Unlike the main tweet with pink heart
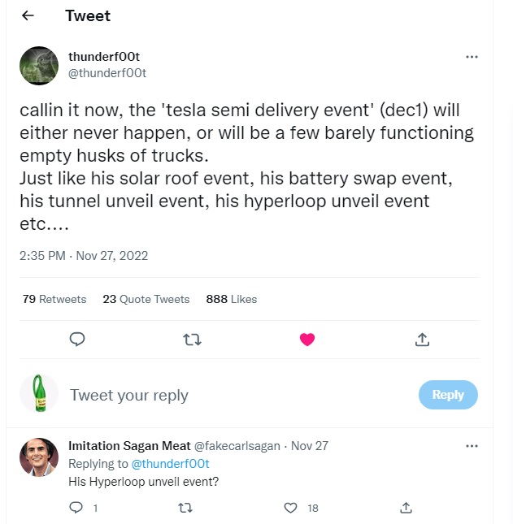The image size is (513, 524). [307, 340]
